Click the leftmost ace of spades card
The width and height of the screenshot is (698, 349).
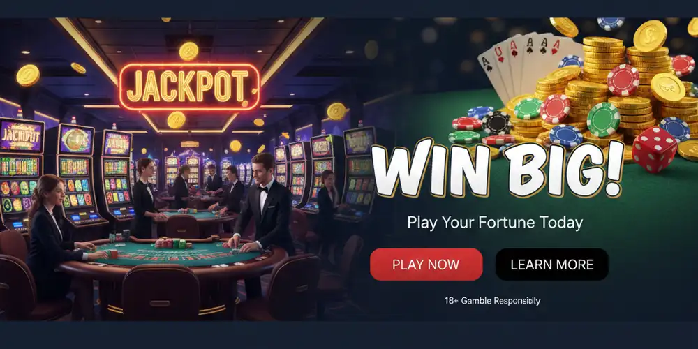click(x=493, y=75)
